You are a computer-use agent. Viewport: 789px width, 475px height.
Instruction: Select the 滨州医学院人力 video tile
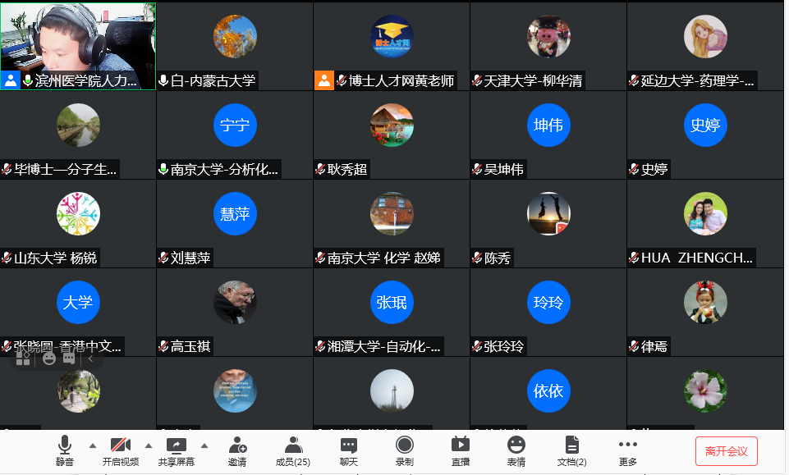[78, 46]
